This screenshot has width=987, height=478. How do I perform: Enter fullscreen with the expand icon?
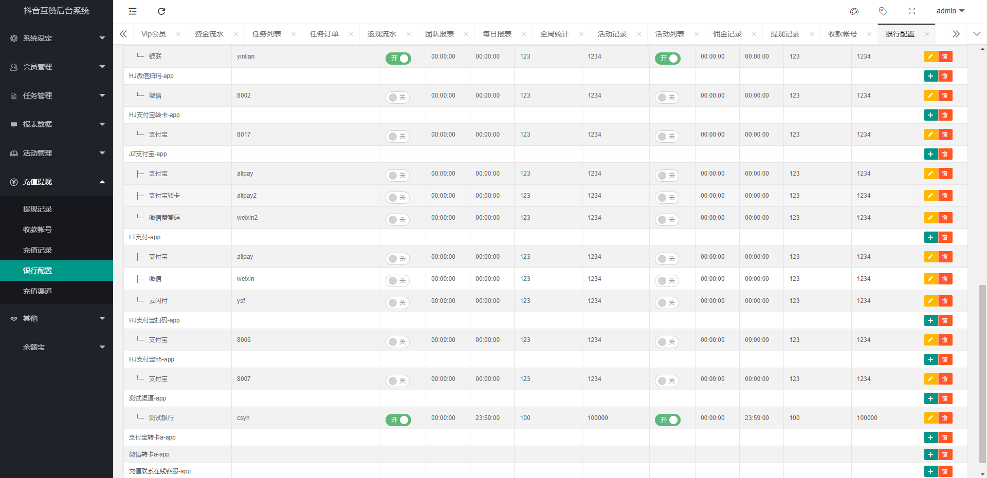(x=912, y=11)
